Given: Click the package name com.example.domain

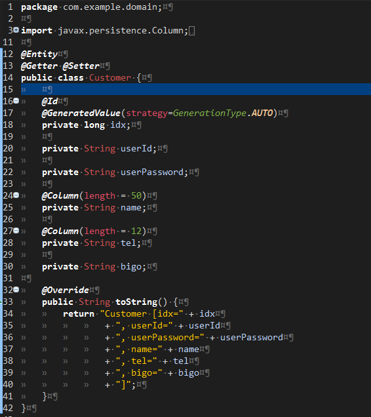Looking at the screenshot, I should coord(110,7).
